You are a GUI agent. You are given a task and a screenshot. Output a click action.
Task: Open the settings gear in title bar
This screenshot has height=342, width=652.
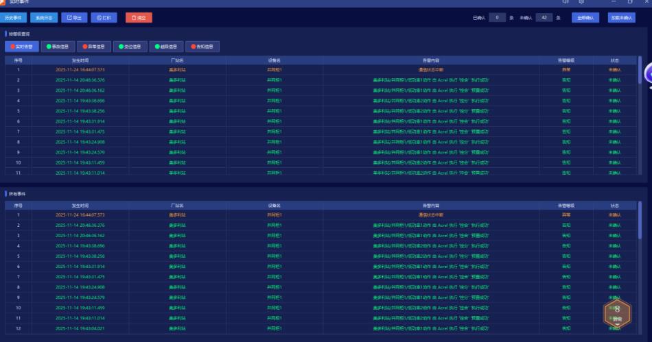coord(581,3)
